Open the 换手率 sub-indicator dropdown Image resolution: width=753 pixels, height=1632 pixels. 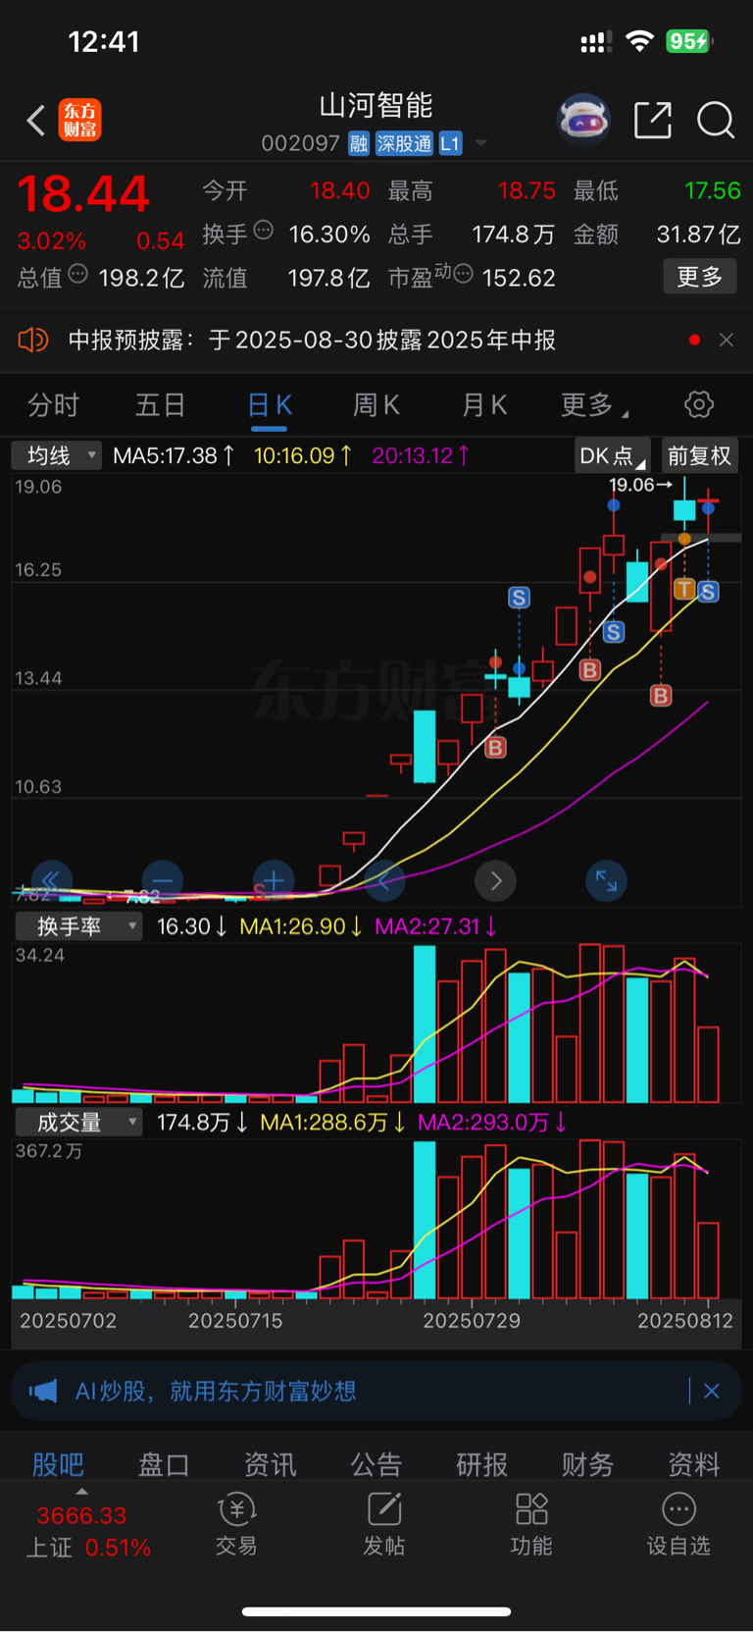[x=78, y=925]
